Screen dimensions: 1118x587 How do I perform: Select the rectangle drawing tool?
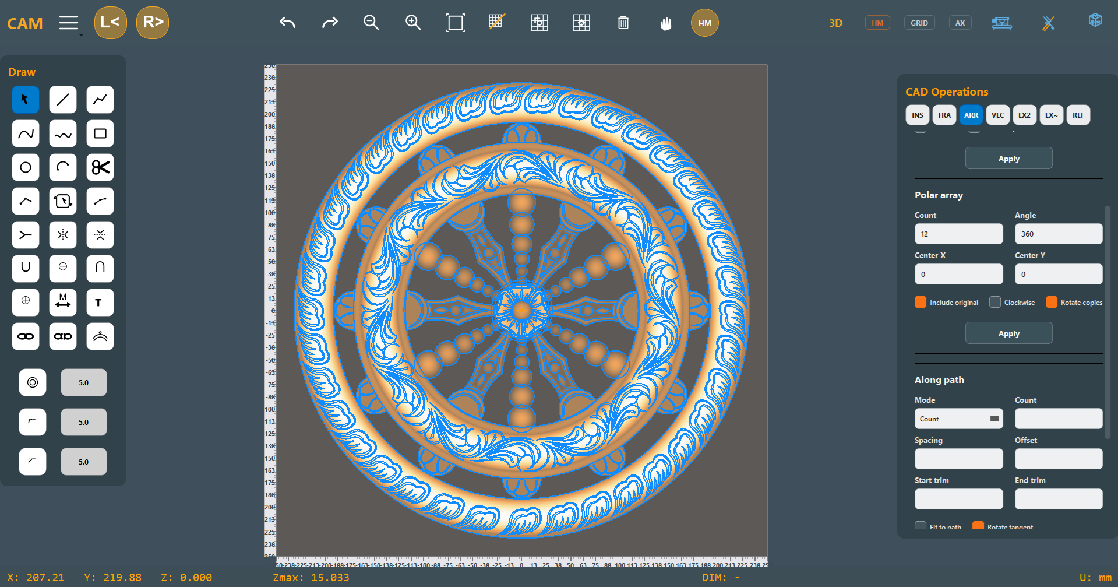(x=100, y=133)
